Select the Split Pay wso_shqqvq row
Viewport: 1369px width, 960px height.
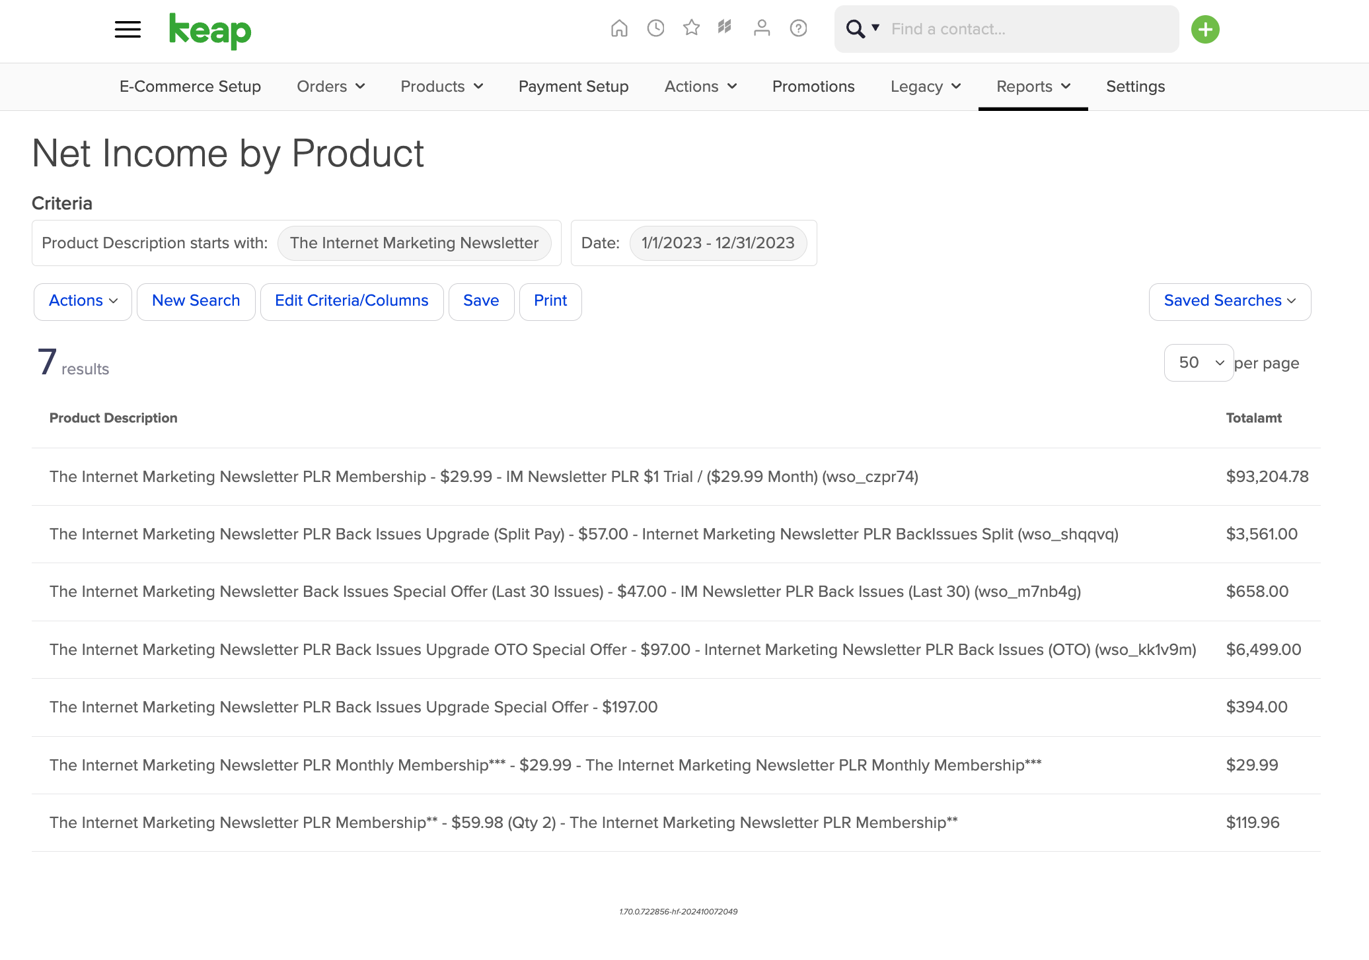tap(676, 534)
